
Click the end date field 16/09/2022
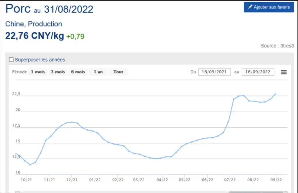(258, 72)
